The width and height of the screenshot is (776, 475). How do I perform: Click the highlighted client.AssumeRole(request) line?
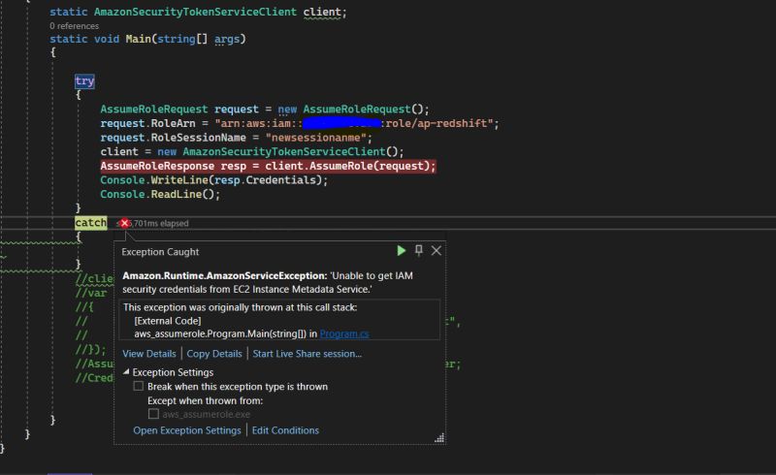point(268,166)
